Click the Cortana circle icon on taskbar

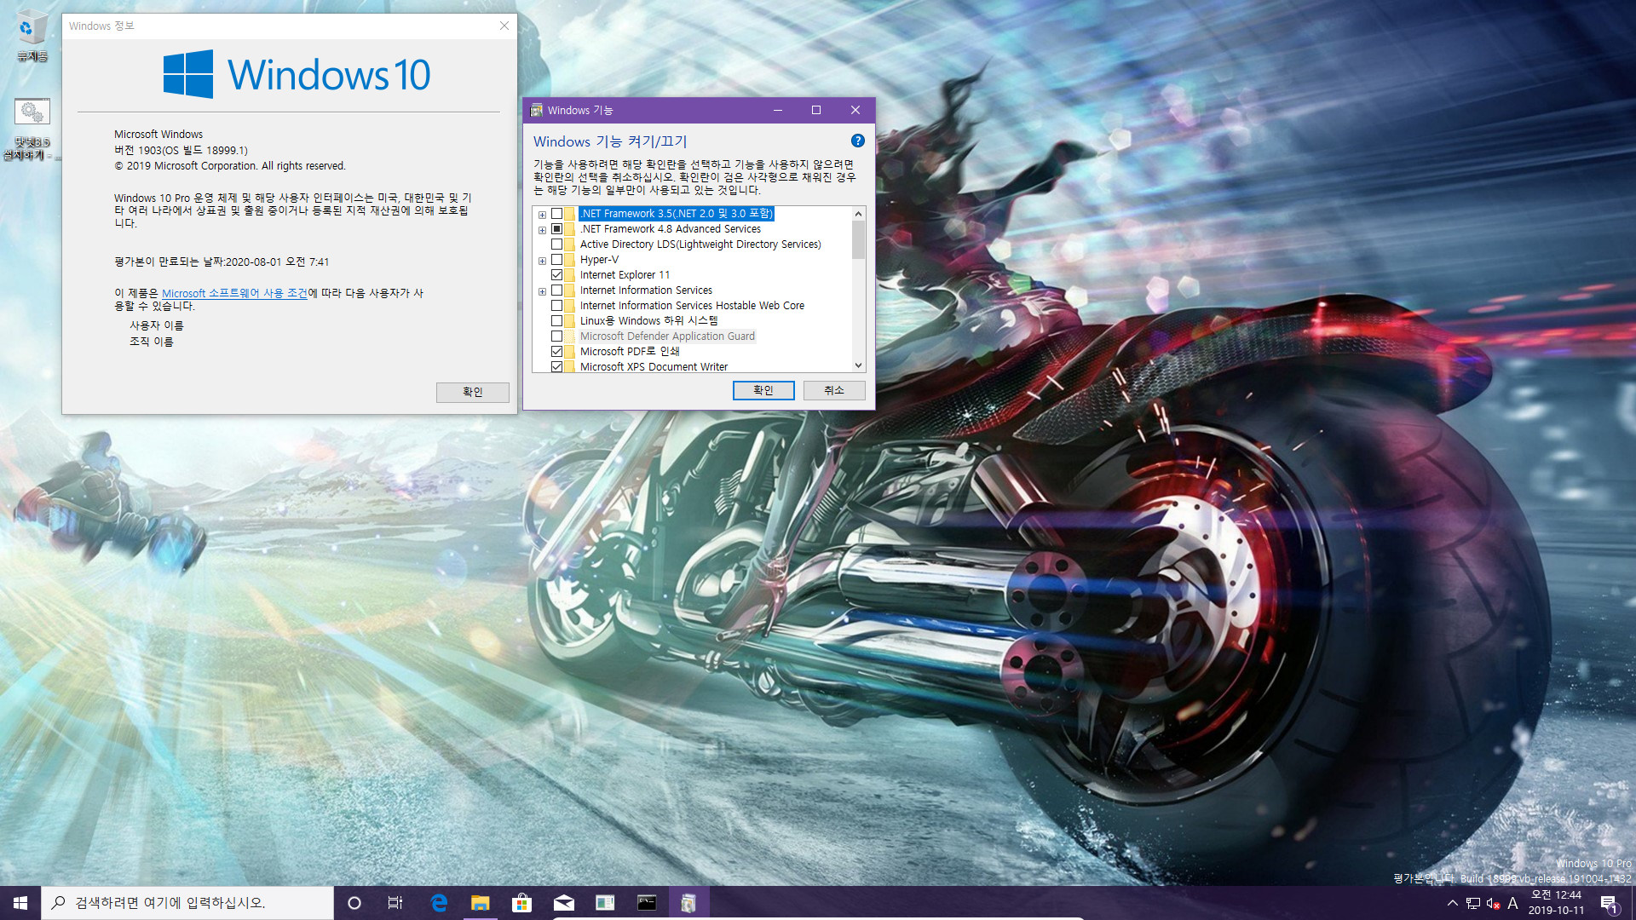354,902
